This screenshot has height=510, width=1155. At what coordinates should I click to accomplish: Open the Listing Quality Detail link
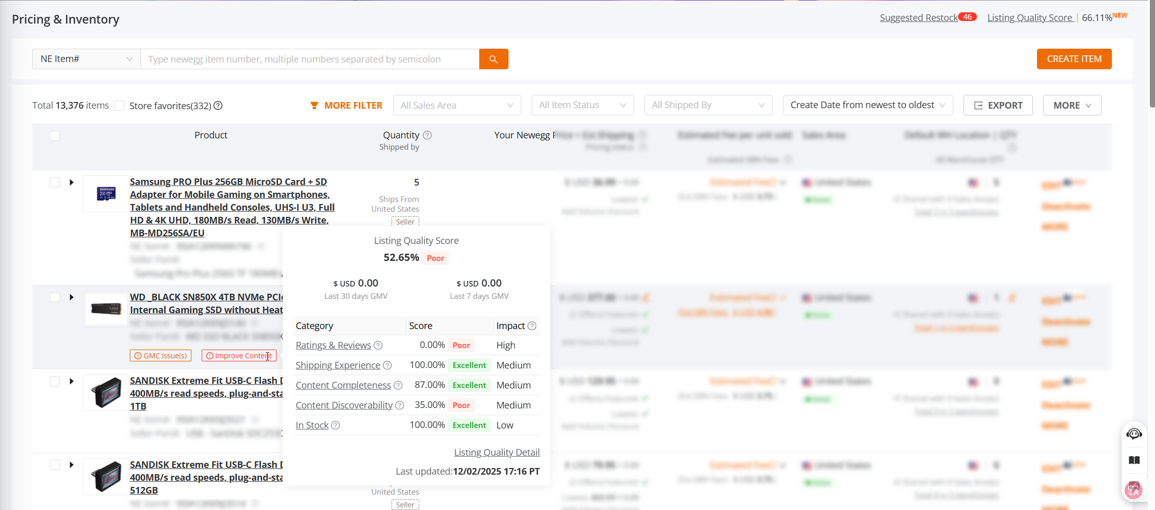click(x=496, y=452)
